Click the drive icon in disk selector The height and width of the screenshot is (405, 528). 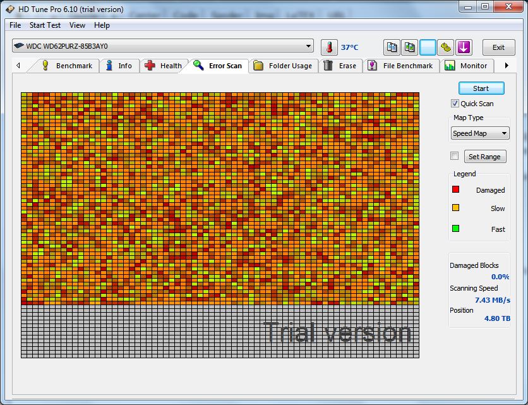coord(19,46)
